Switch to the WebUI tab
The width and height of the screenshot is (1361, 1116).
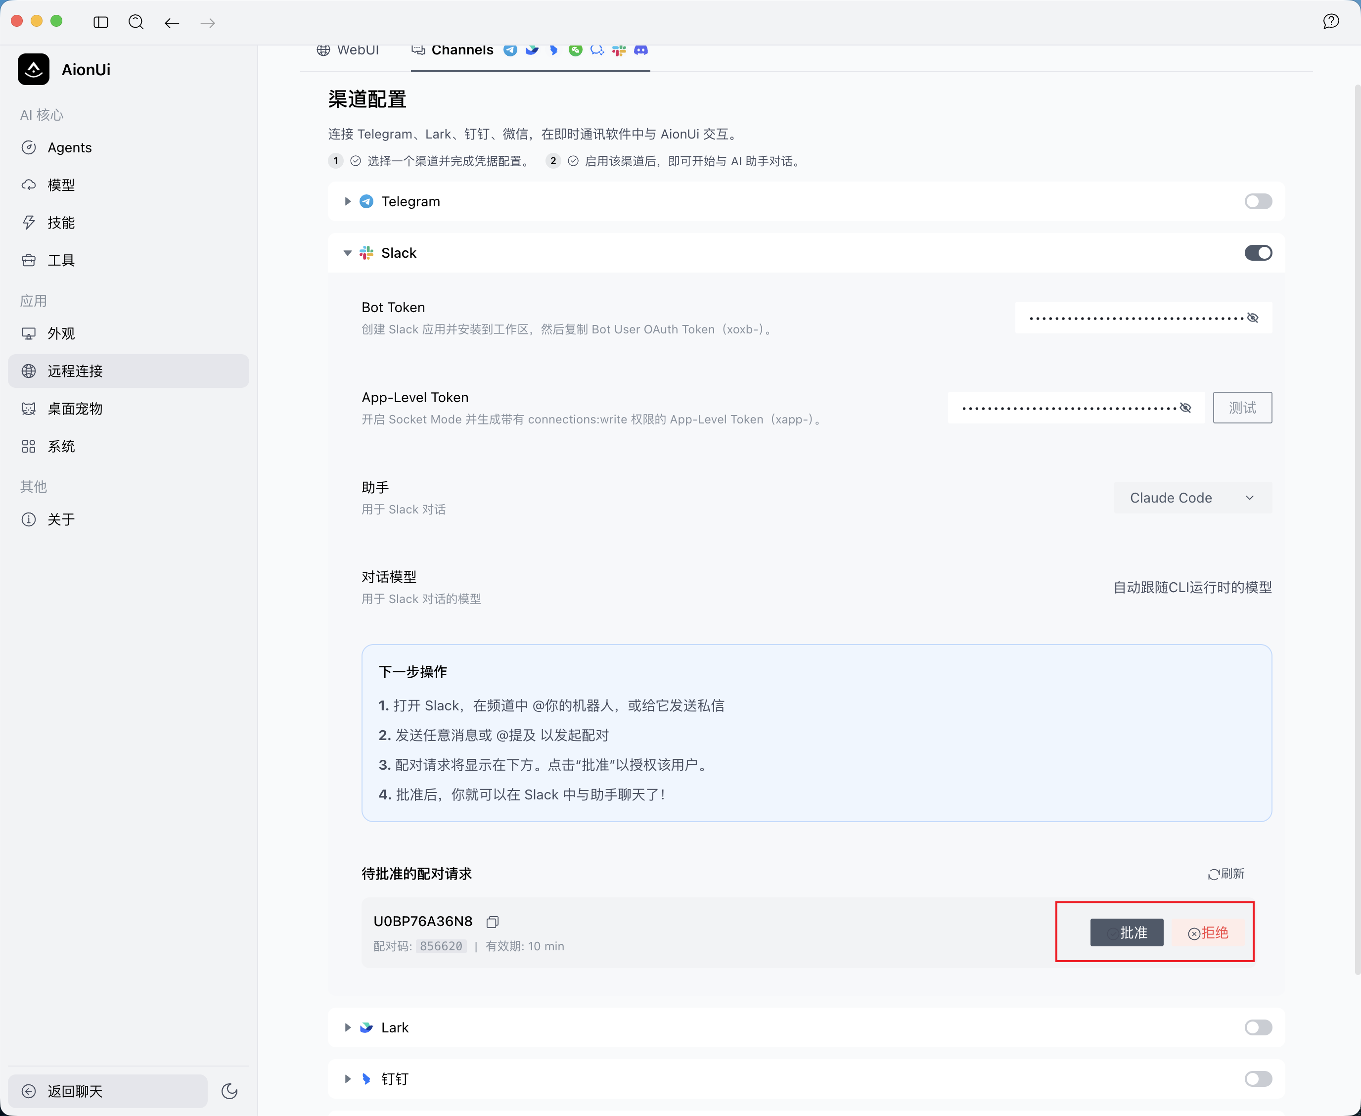348,50
